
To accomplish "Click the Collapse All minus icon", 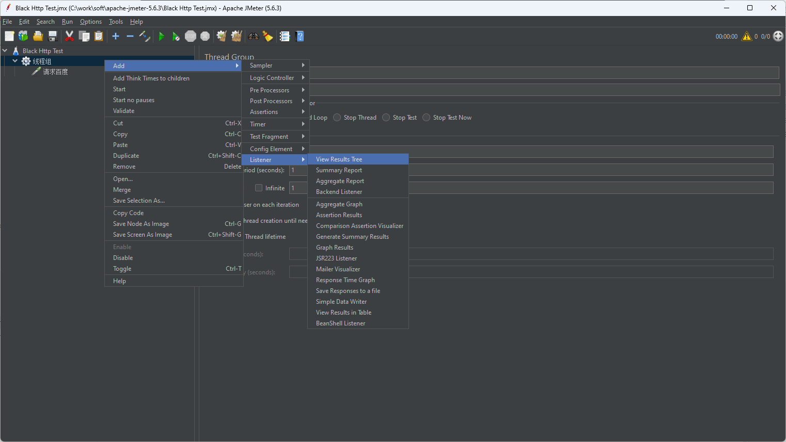I will (130, 36).
